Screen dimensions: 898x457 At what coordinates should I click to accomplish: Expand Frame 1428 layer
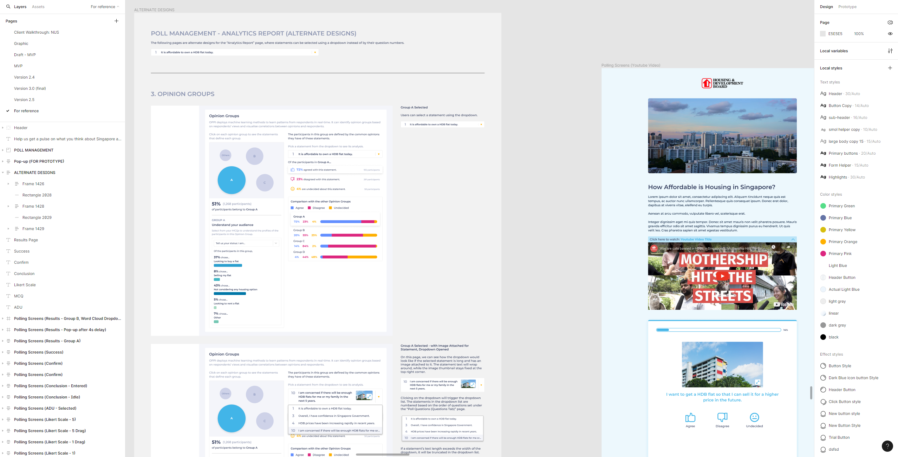pos(8,206)
